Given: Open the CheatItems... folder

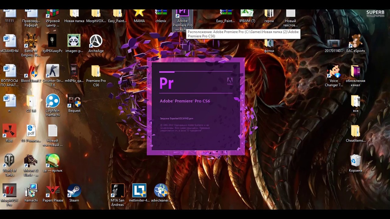Looking at the screenshot, I should (x=356, y=133).
